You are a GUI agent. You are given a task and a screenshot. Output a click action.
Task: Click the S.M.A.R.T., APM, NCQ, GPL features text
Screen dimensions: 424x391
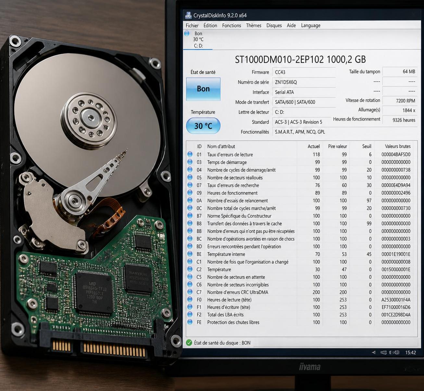(300, 132)
